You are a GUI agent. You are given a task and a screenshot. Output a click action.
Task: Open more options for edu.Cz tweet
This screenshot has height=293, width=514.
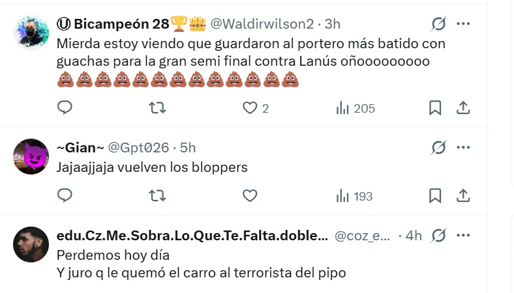coord(463,236)
